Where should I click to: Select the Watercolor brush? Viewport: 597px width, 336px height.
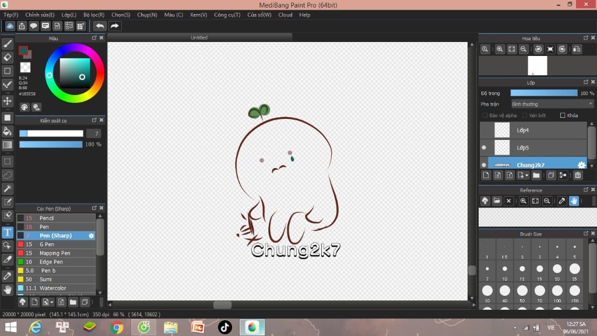click(56, 288)
